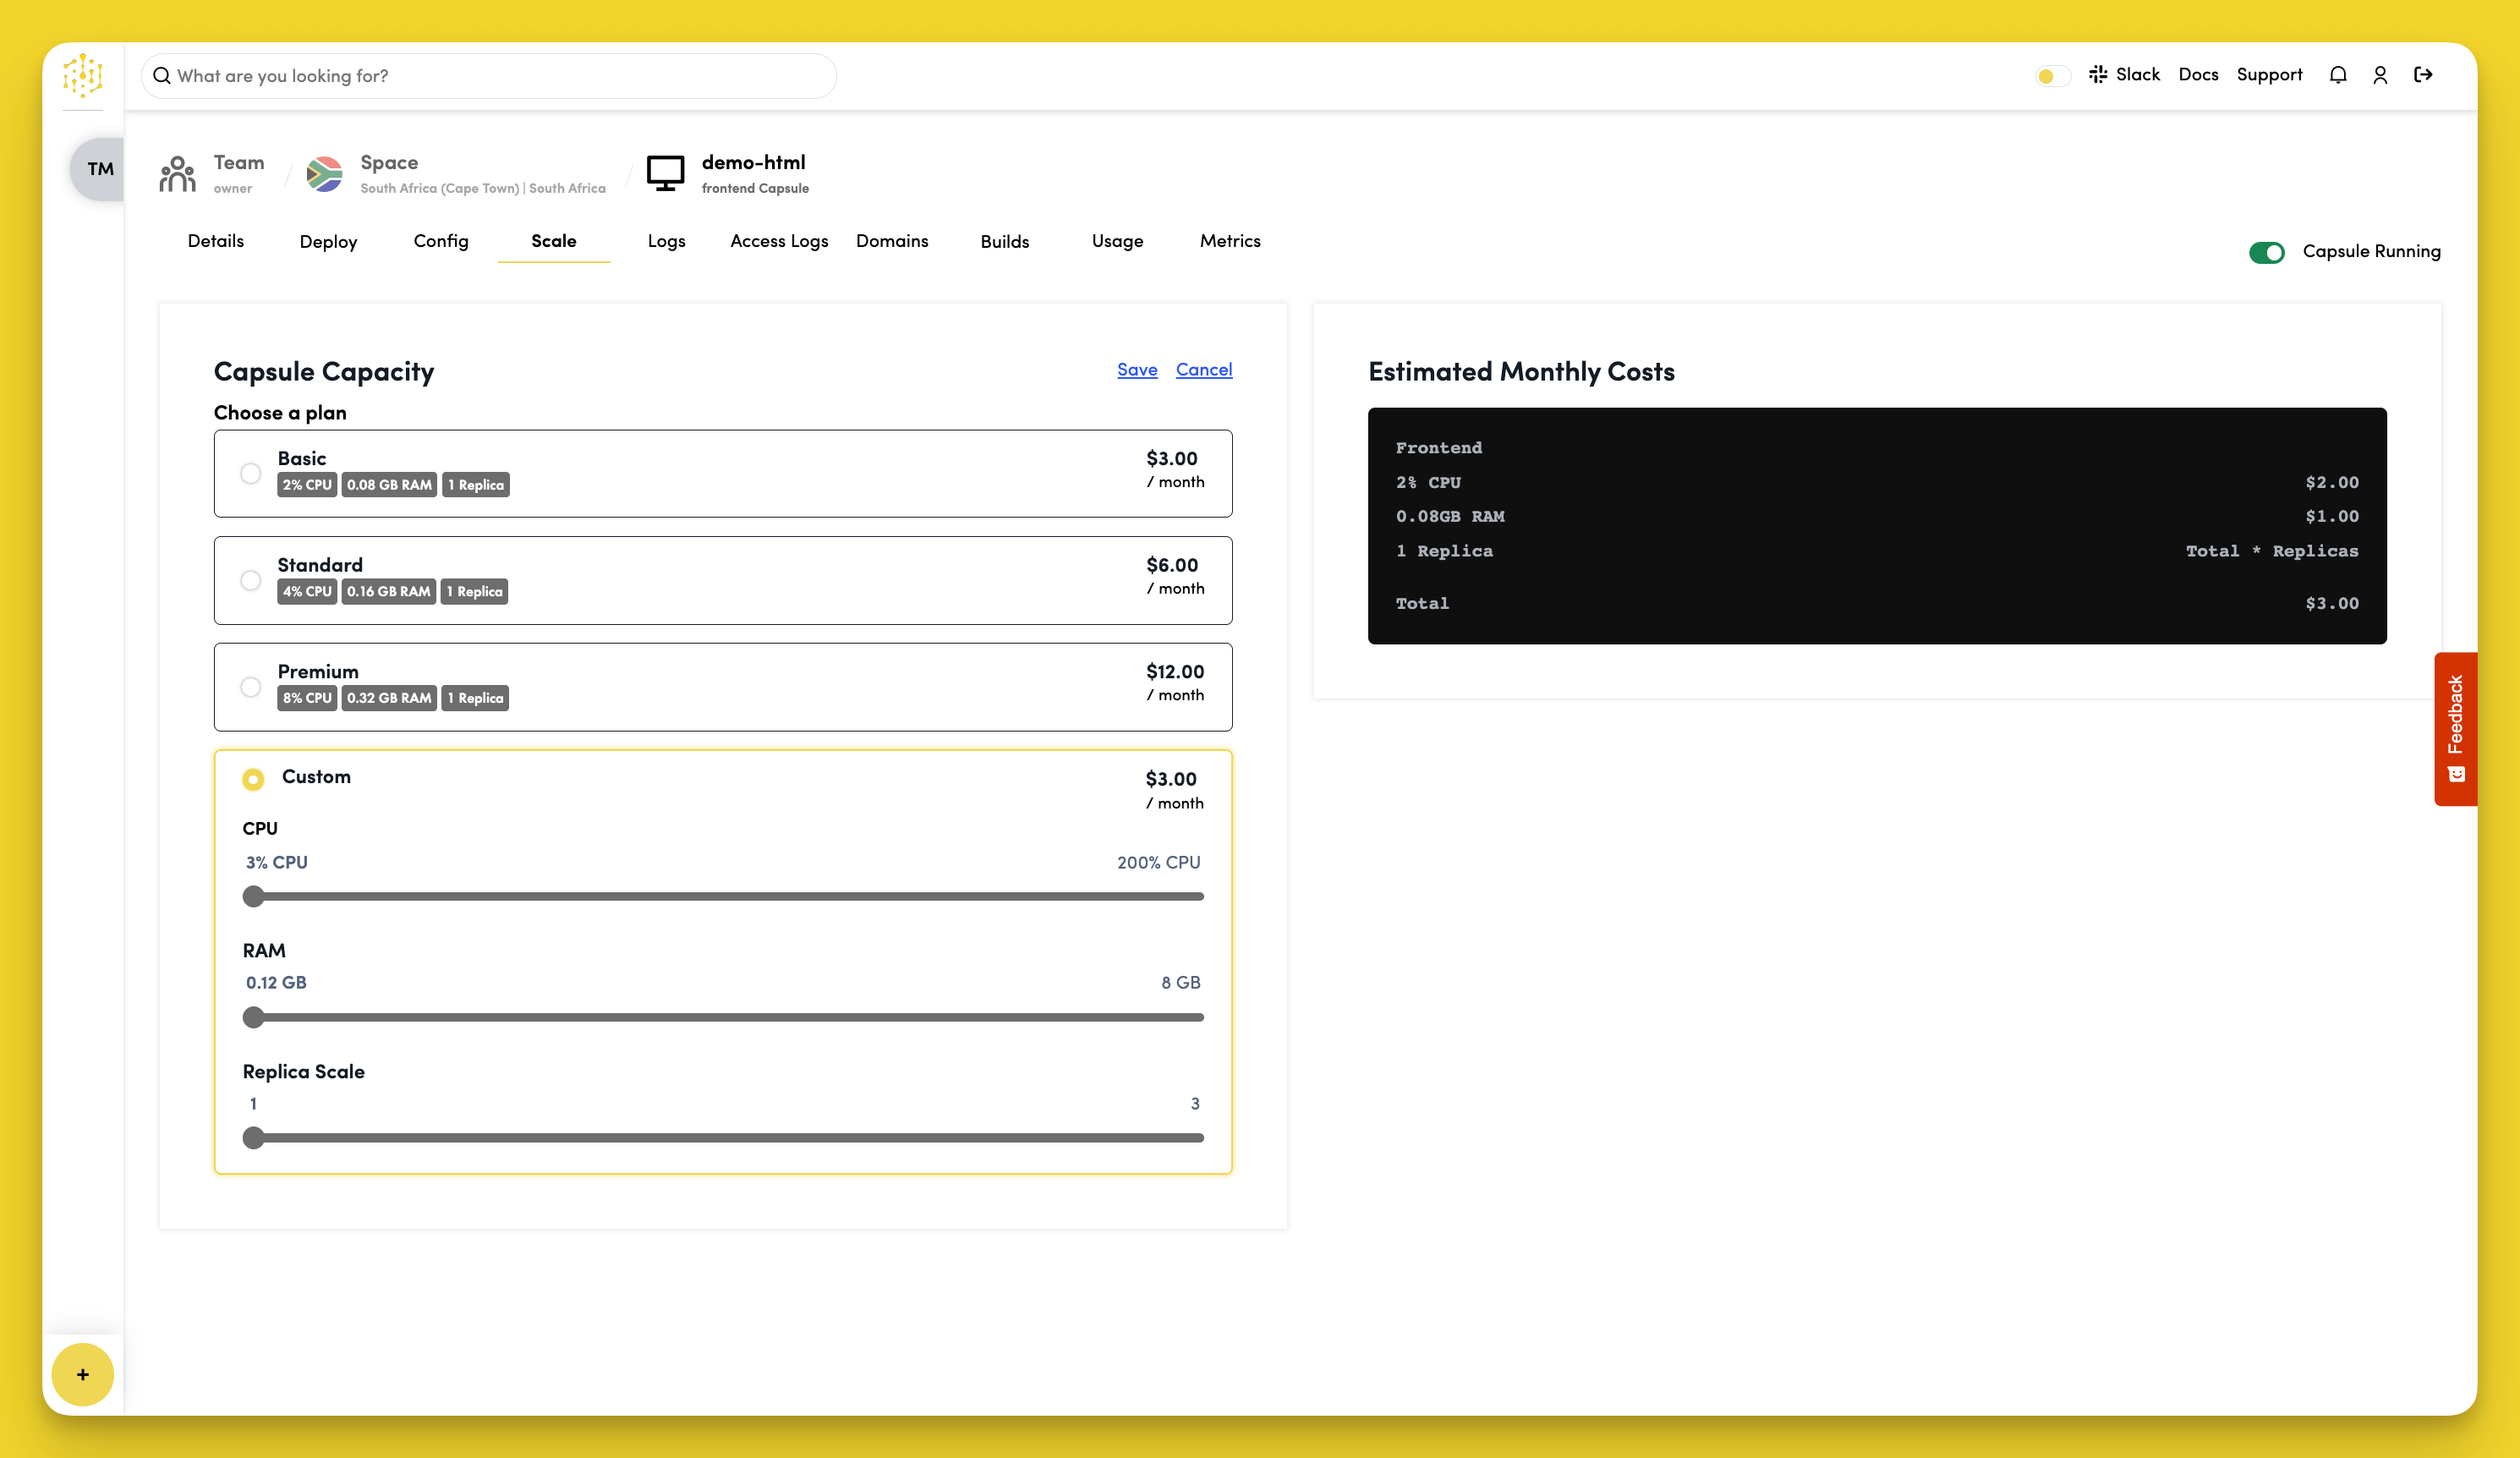Viewport: 2520px width, 1458px height.
Task: Open notifications bell icon
Action: click(x=2337, y=75)
